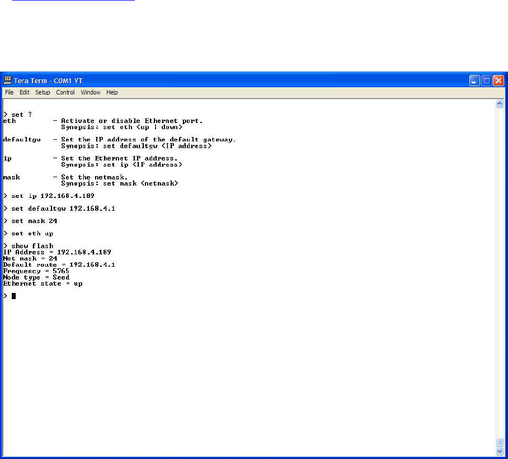This screenshot has width=508, height=459.
Task: Click the 'eth' help entry label
Action: click(10, 121)
